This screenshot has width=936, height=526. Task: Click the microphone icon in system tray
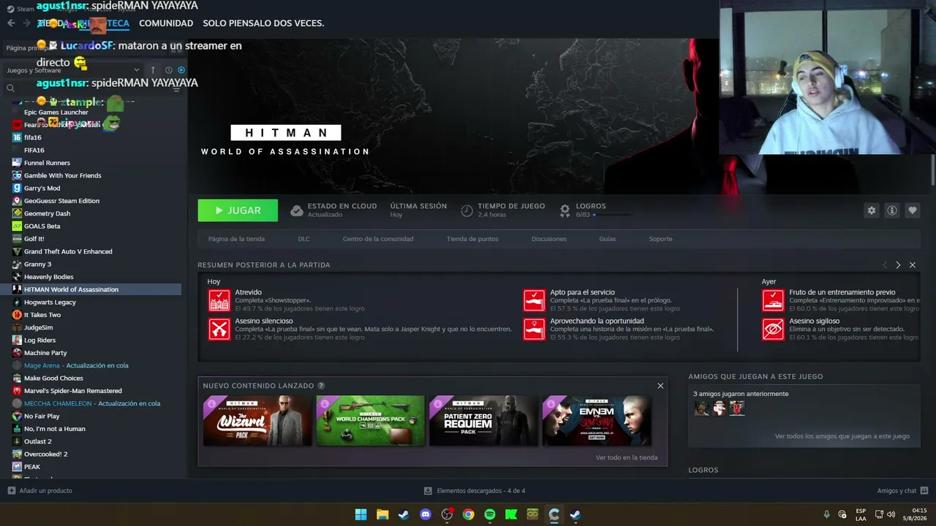(x=826, y=514)
